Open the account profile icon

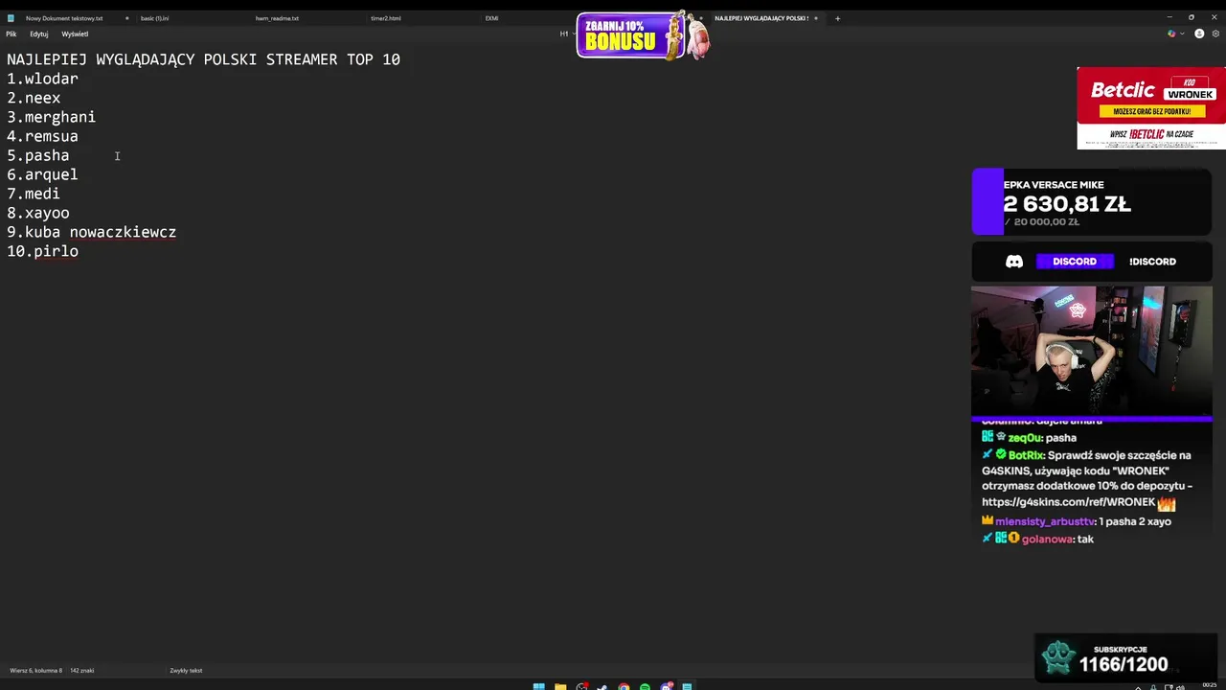click(1199, 34)
